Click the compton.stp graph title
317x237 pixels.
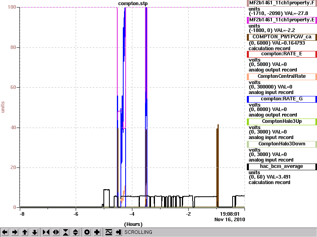(x=133, y=4)
